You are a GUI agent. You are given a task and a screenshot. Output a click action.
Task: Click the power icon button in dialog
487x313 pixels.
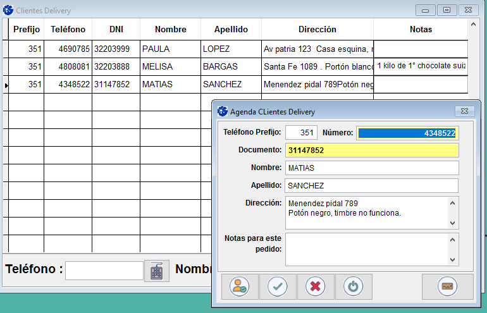pyautogui.click(x=353, y=286)
